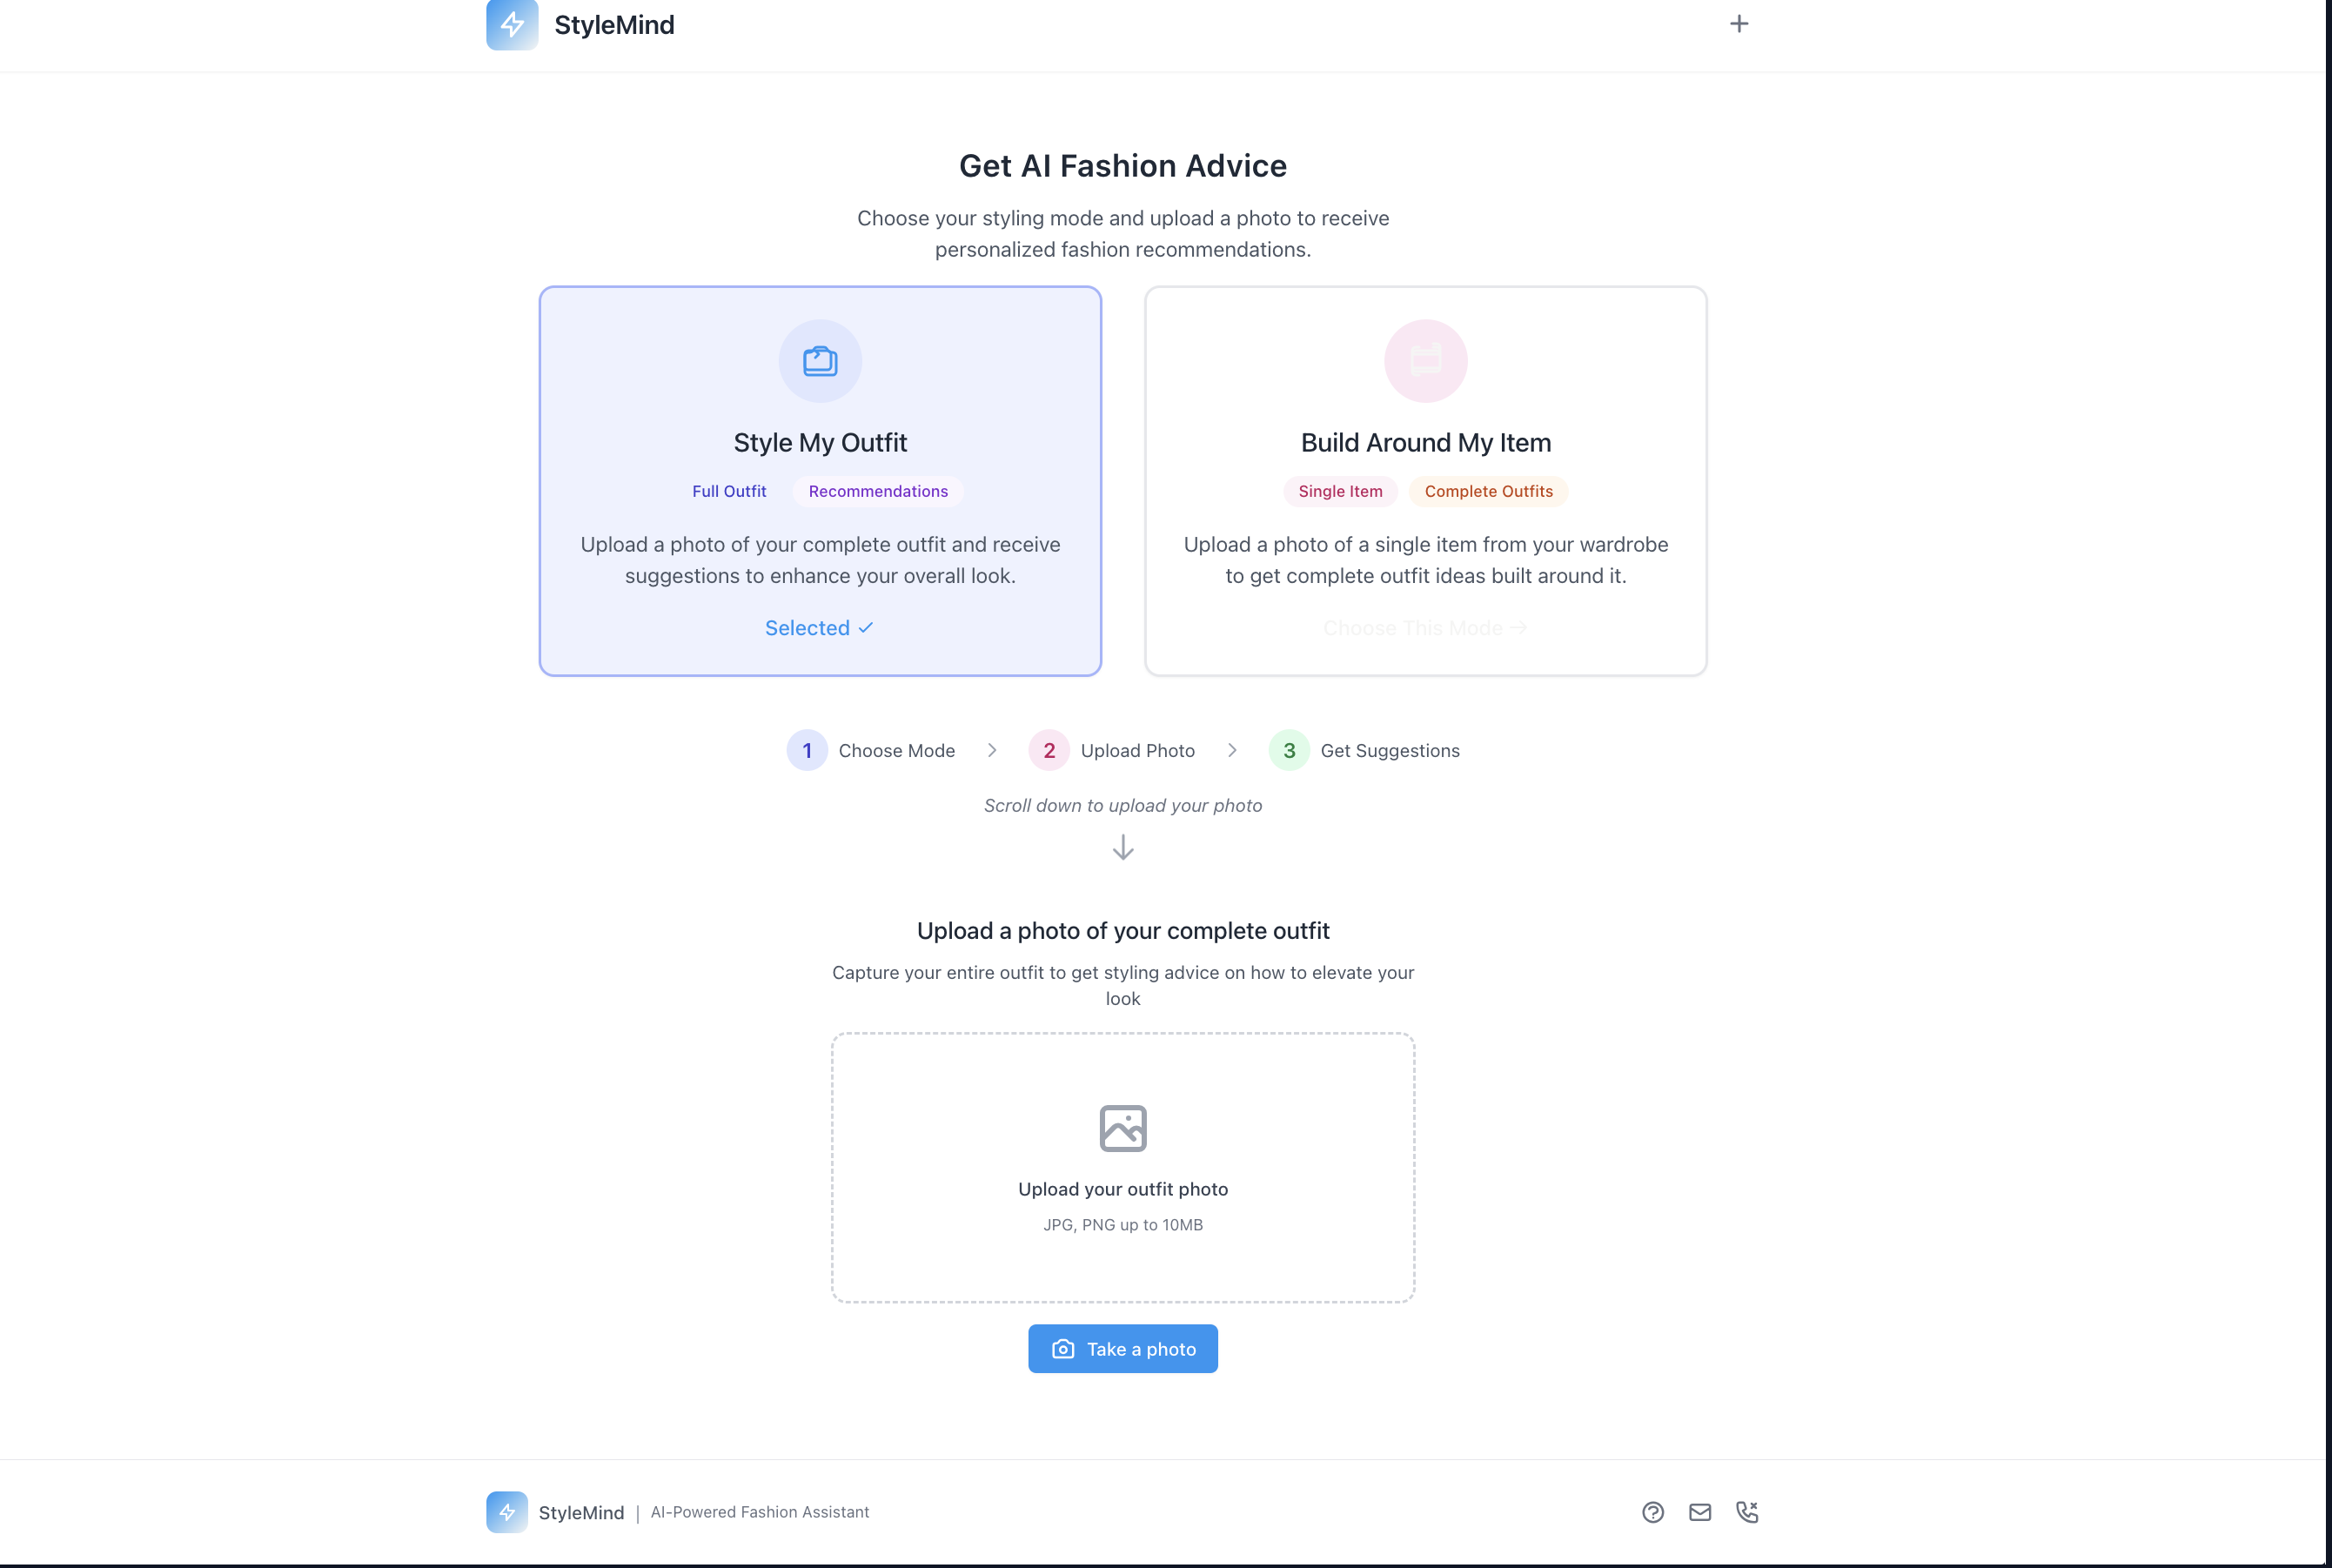Click the phone call icon in footer

(x=1747, y=1512)
